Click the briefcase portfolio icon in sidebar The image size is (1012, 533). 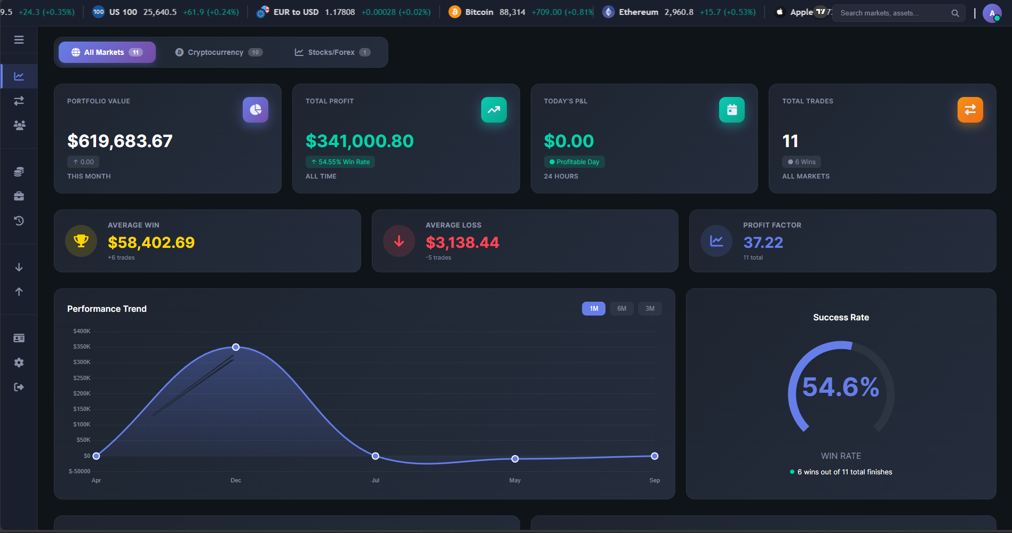(19, 196)
